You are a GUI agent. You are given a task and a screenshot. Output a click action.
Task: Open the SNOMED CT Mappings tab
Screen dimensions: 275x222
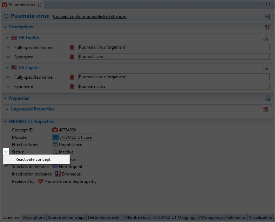coord(174,217)
